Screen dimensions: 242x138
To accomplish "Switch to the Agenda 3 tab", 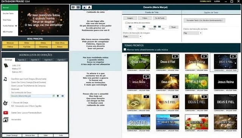I will 35,60.
